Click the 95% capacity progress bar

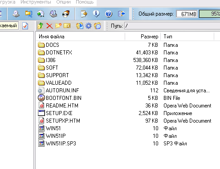209,14
